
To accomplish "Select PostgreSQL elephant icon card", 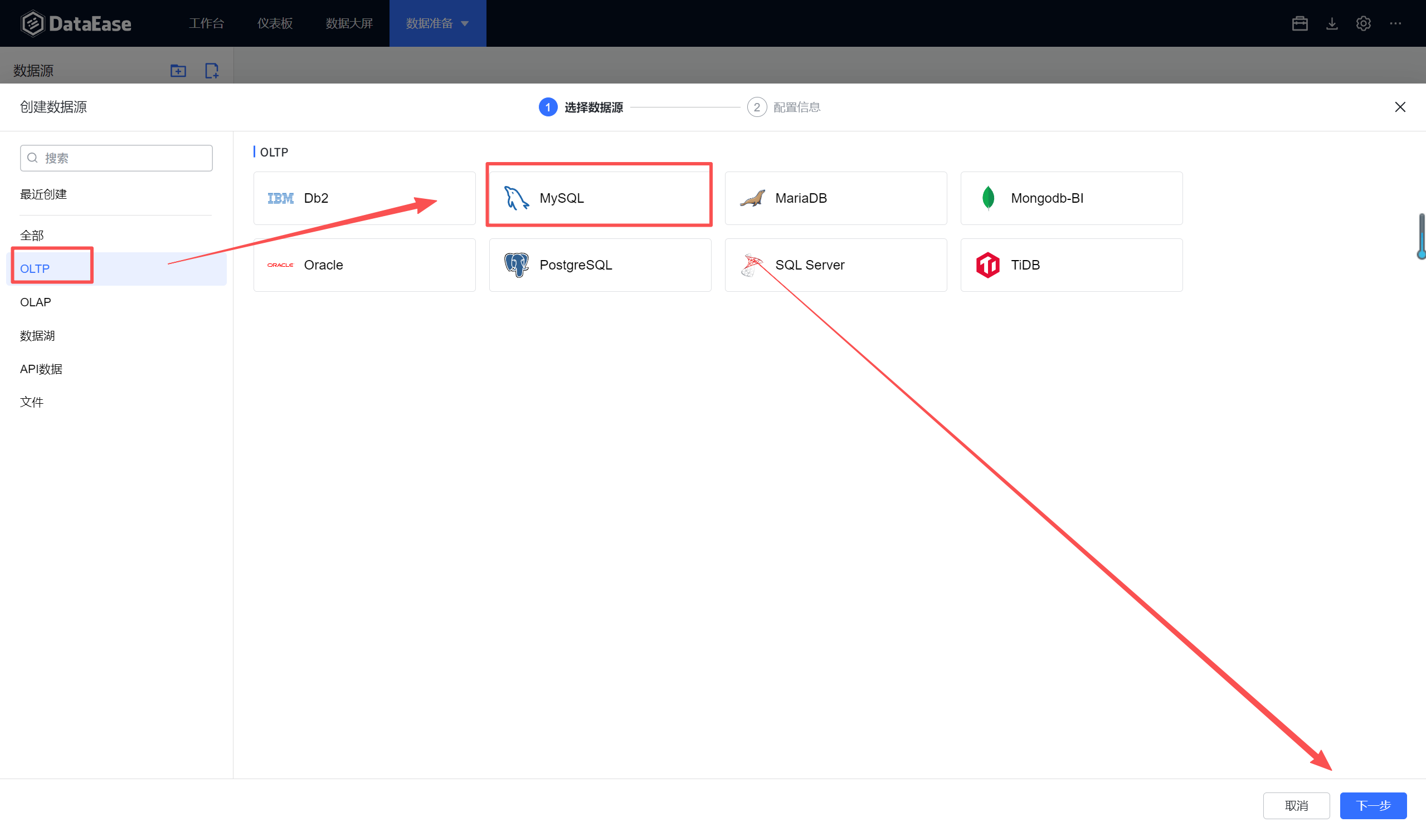I will pyautogui.click(x=599, y=265).
